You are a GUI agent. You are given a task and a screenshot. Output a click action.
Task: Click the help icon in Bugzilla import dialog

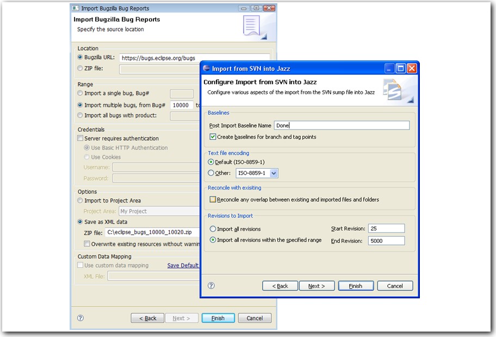[x=80, y=318]
